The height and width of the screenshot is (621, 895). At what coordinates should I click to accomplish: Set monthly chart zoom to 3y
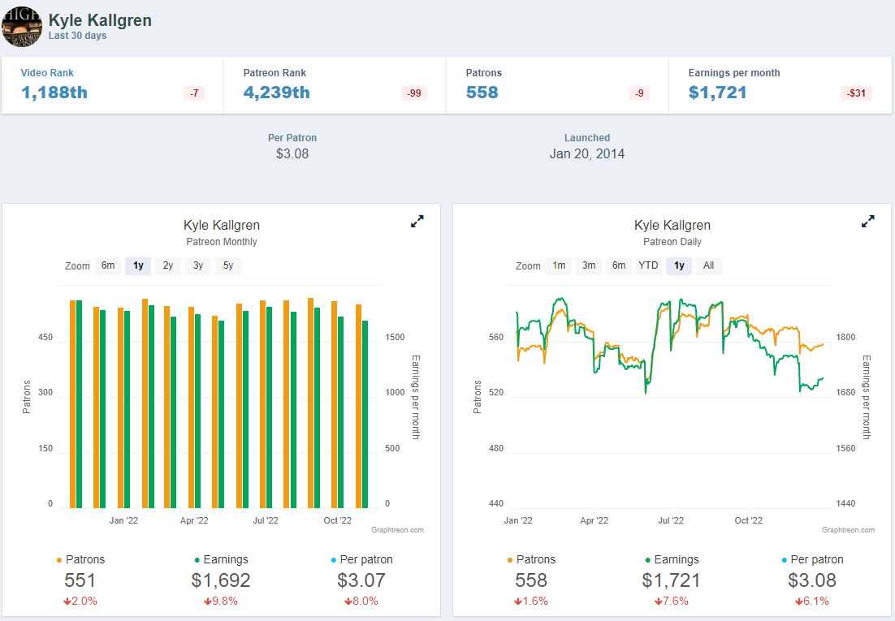tap(198, 265)
